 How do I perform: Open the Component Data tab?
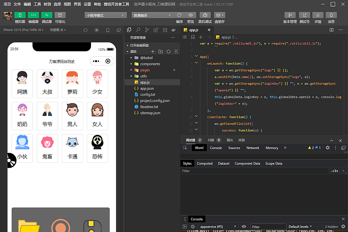pyautogui.click(x=247, y=164)
